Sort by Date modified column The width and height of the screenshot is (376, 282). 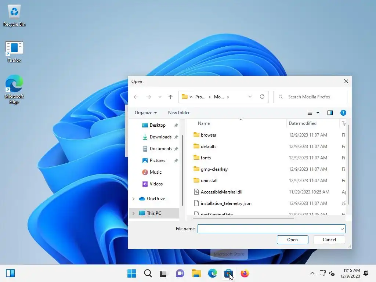pos(303,123)
